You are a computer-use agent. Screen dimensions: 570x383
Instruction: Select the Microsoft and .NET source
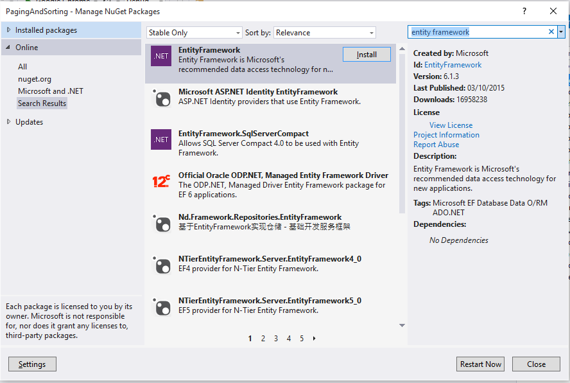(51, 91)
